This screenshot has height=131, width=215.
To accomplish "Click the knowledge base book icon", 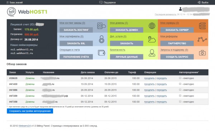I will pos(8,3).
